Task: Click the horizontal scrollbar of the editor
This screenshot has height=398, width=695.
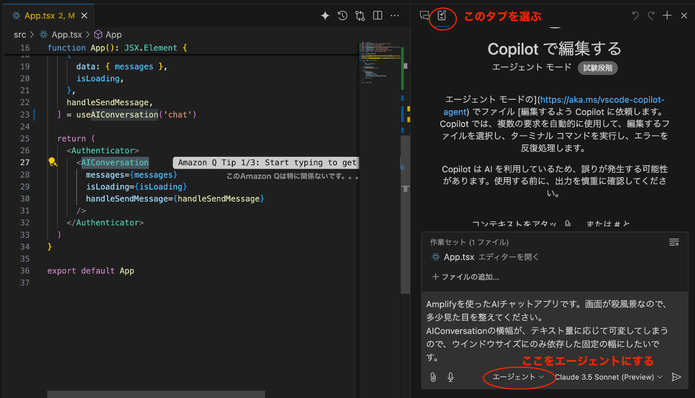Action: click(156, 394)
